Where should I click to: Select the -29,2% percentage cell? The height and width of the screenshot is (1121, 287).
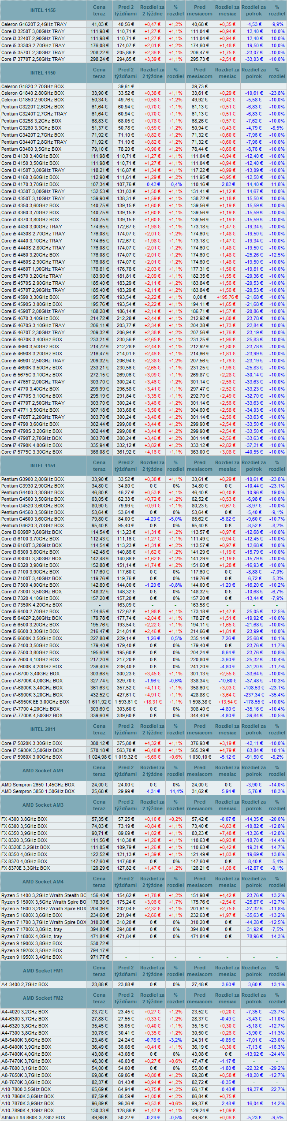point(277,1069)
